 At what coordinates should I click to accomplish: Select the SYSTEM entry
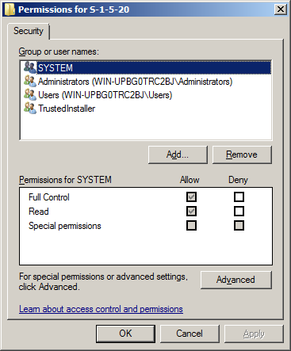(146, 67)
